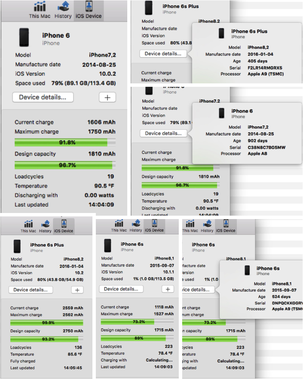The width and height of the screenshot is (303, 379).
Task: Select History icon in iPhone 6s Plus window
Action: (45, 226)
